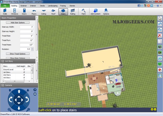Zoom in with camera magnifier plus
Image resolution: width=163 pixels, height=116 pixels.
pos(28,110)
